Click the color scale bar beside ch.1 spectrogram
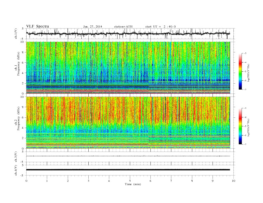 (x=240, y=72)
